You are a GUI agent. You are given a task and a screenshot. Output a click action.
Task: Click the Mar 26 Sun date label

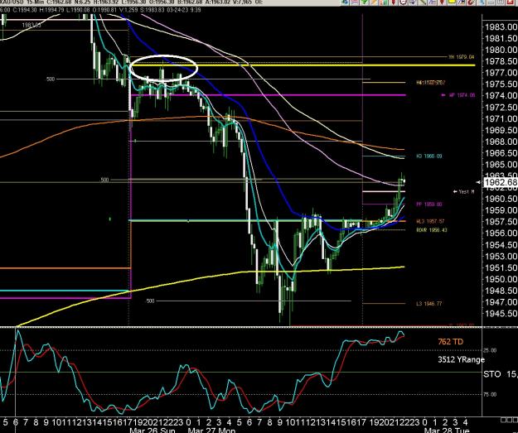pyautogui.click(x=152, y=430)
